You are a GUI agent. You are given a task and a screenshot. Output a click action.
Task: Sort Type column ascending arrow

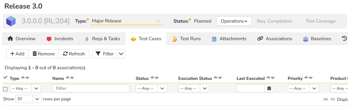(23, 78)
